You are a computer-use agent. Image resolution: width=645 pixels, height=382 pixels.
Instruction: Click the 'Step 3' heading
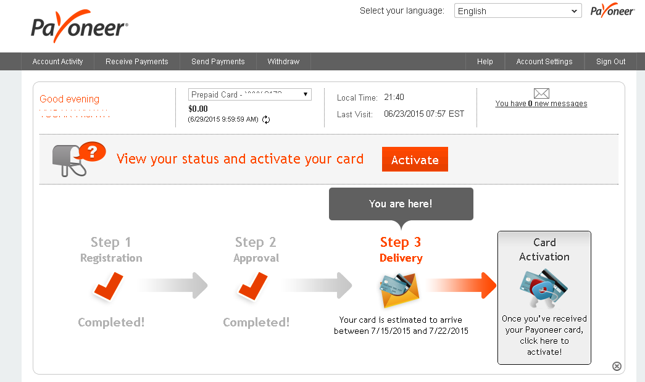point(400,242)
